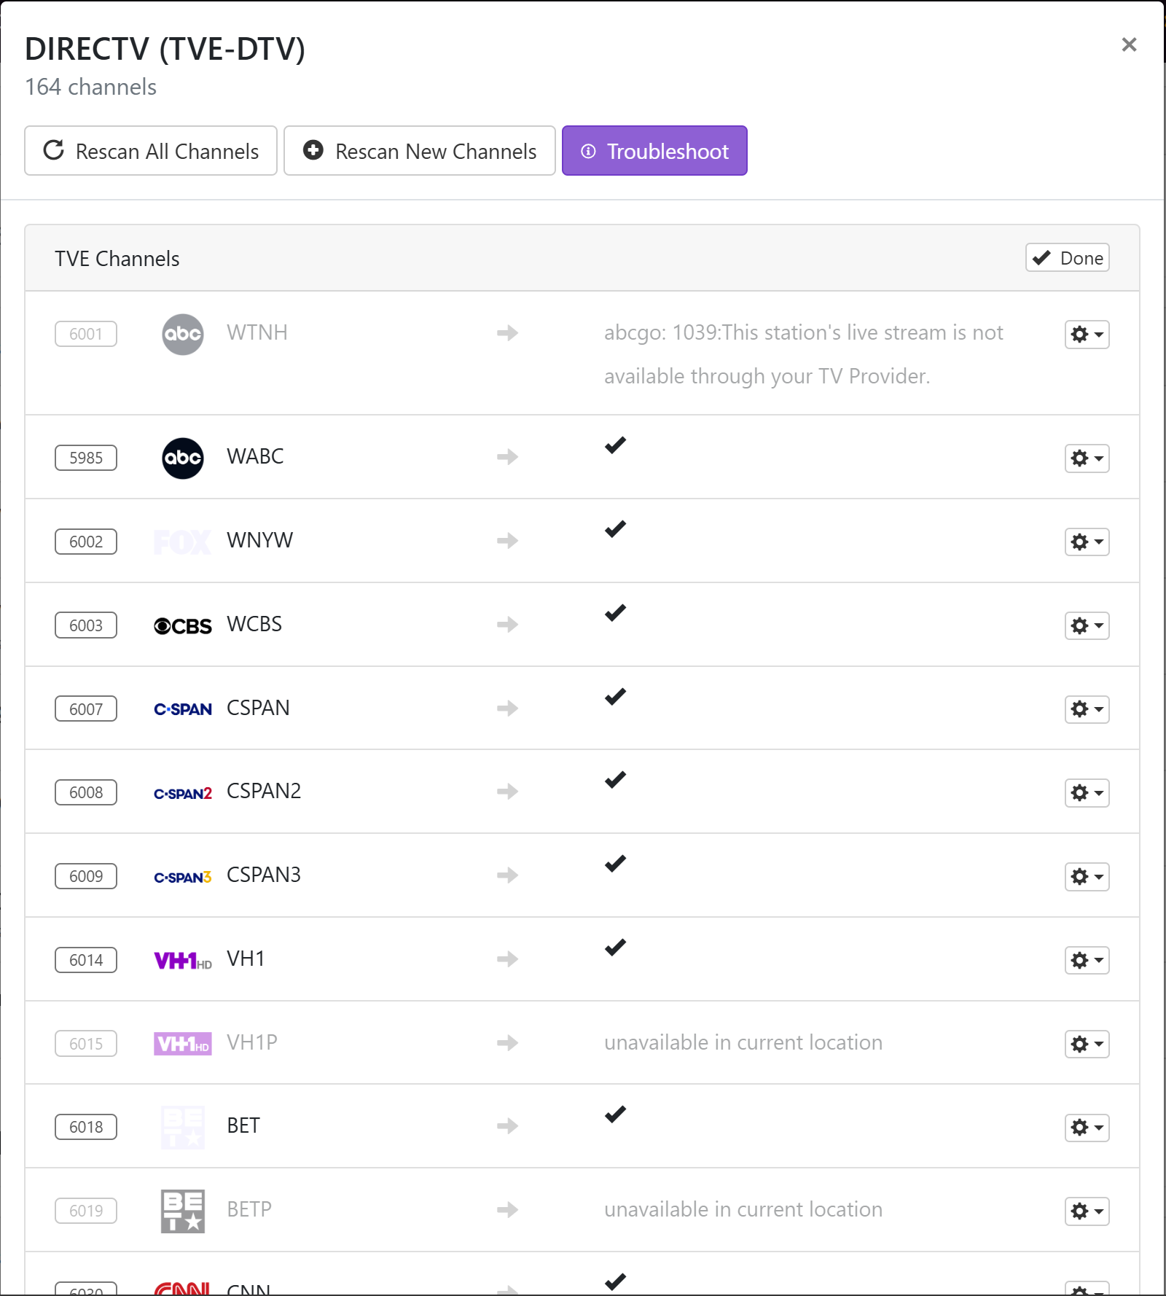
Task: Click channel number 5985 box
Action: point(86,458)
